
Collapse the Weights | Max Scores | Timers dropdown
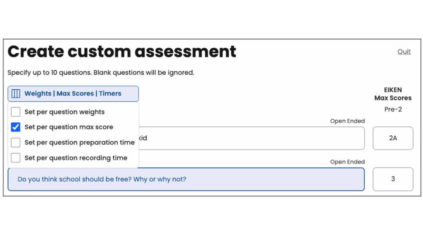click(x=73, y=94)
